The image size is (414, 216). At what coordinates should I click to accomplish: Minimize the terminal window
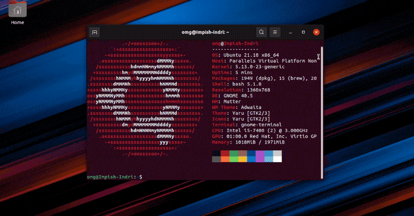coord(291,32)
